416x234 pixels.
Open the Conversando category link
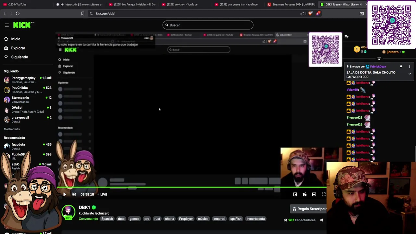point(88,219)
